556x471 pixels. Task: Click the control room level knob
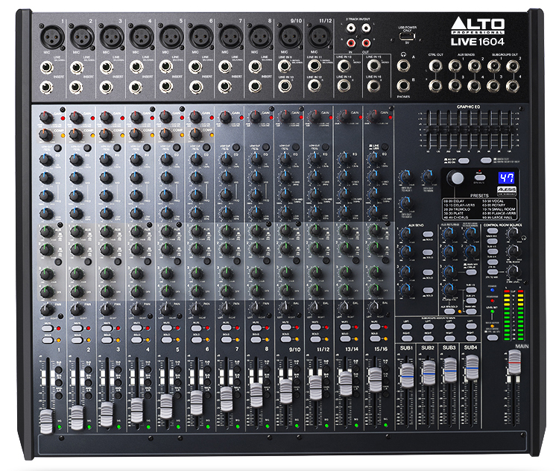point(513,251)
